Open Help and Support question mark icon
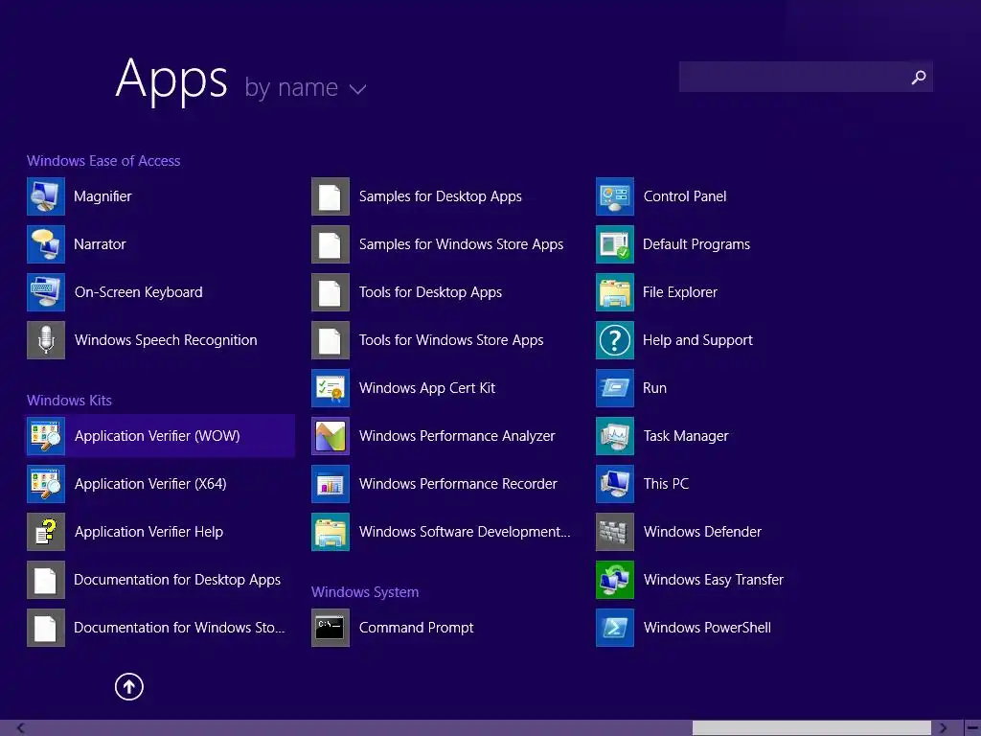Screen dimensions: 981x736 pos(615,340)
